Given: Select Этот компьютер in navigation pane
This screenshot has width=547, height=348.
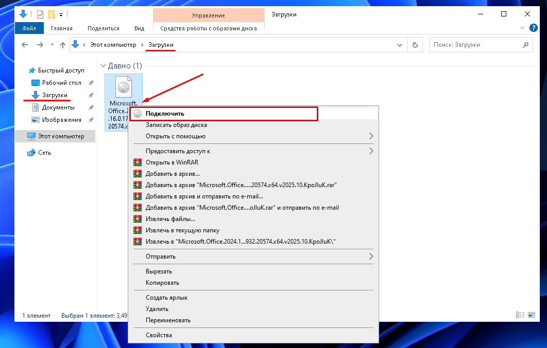Looking at the screenshot, I should point(55,136).
